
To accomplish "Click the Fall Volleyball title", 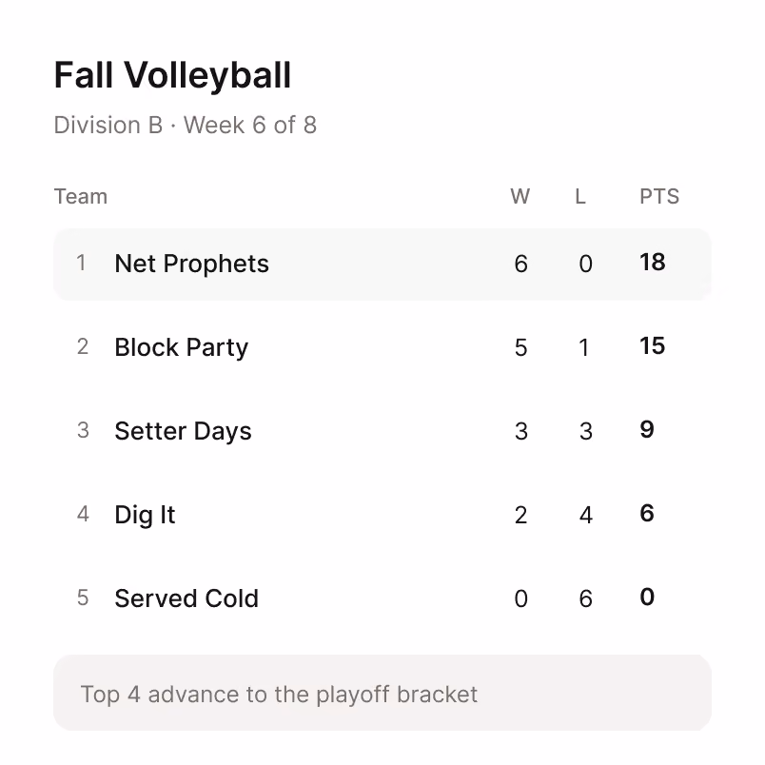I will click(172, 75).
